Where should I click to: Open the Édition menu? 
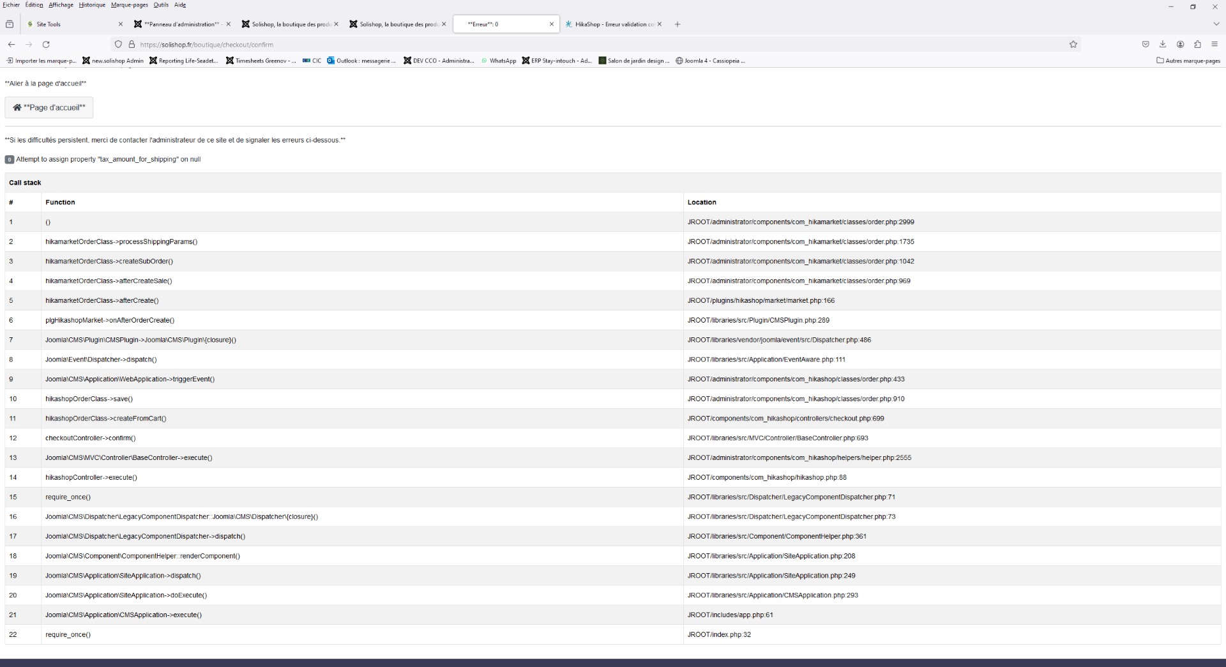[34, 5]
